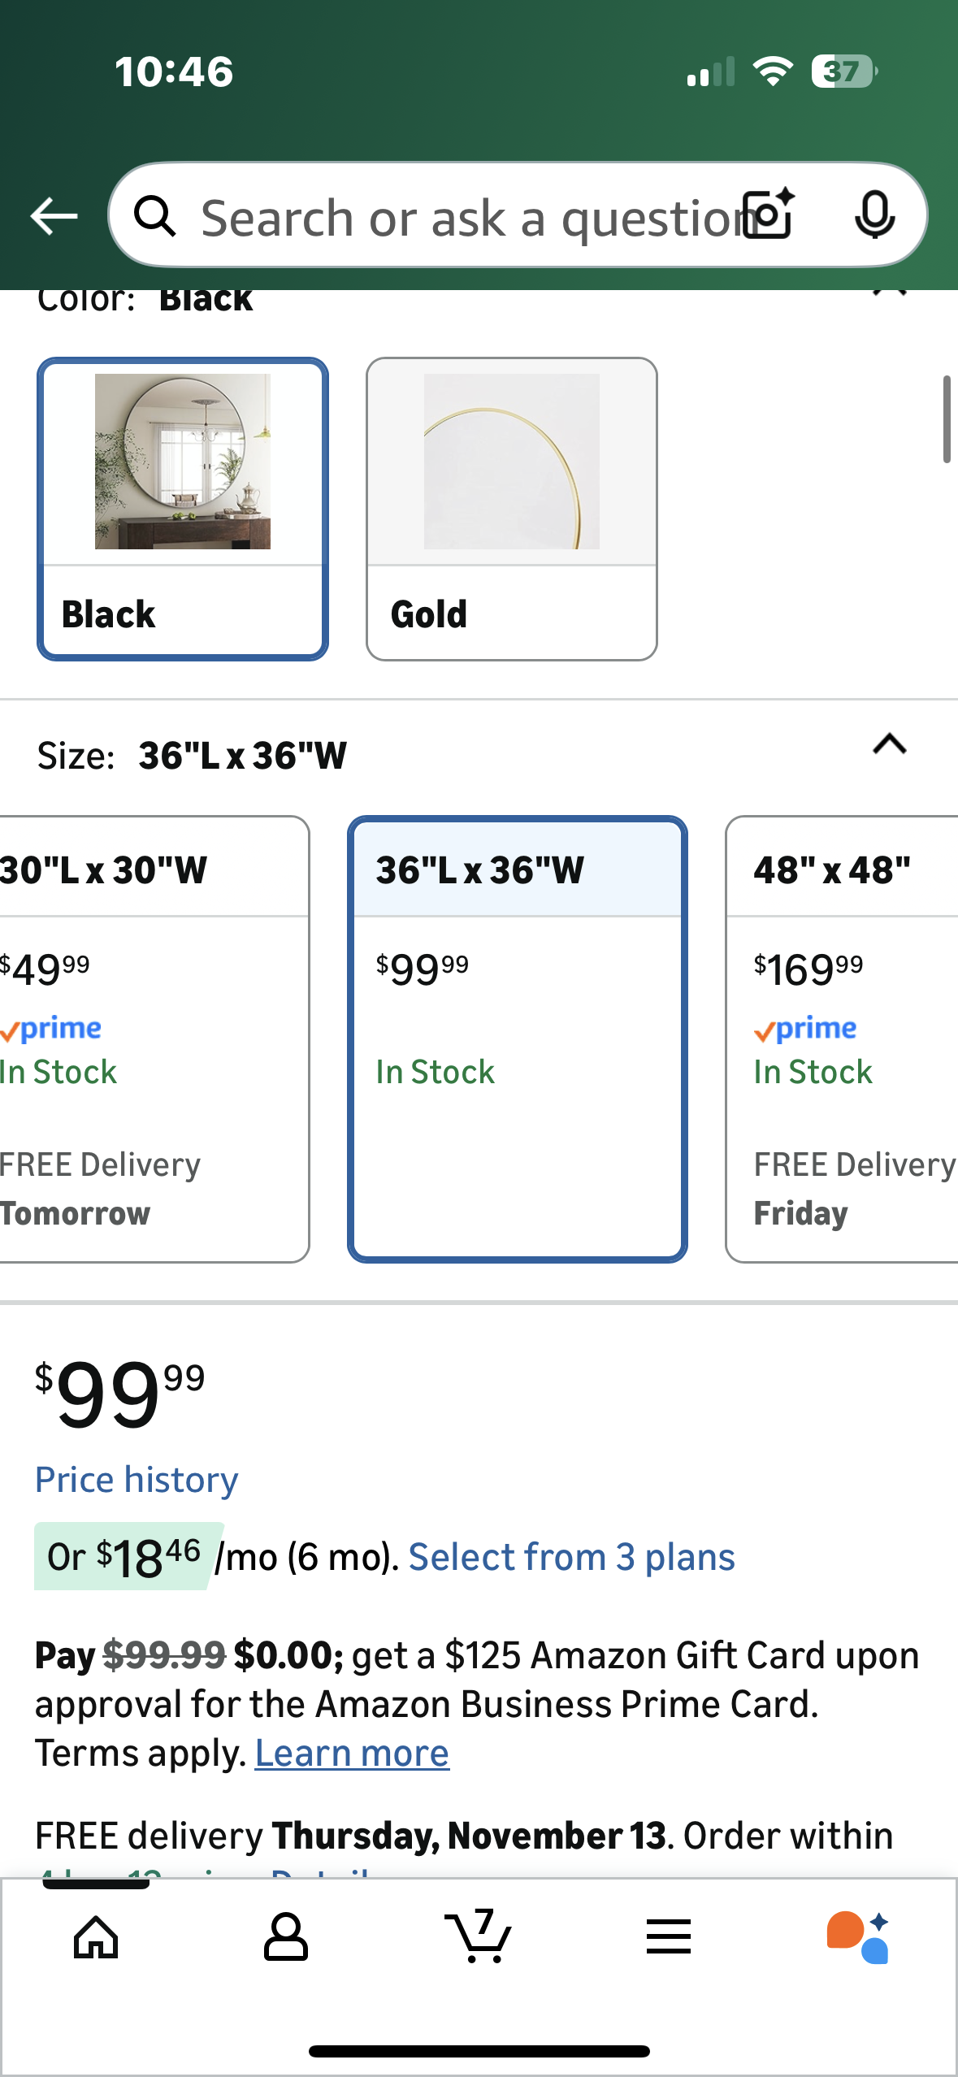Viewport: 958px width, 2077px height.
Task: Open the hamburger menu icon
Action: click(x=668, y=1937)
